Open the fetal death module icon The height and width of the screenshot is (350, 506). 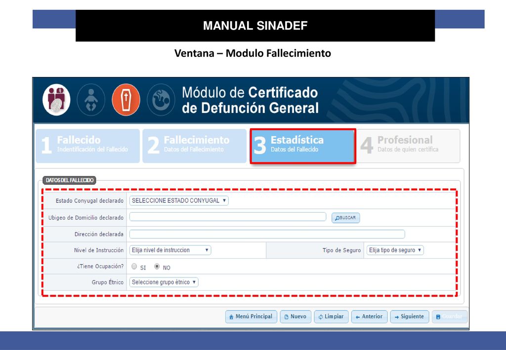161,100
